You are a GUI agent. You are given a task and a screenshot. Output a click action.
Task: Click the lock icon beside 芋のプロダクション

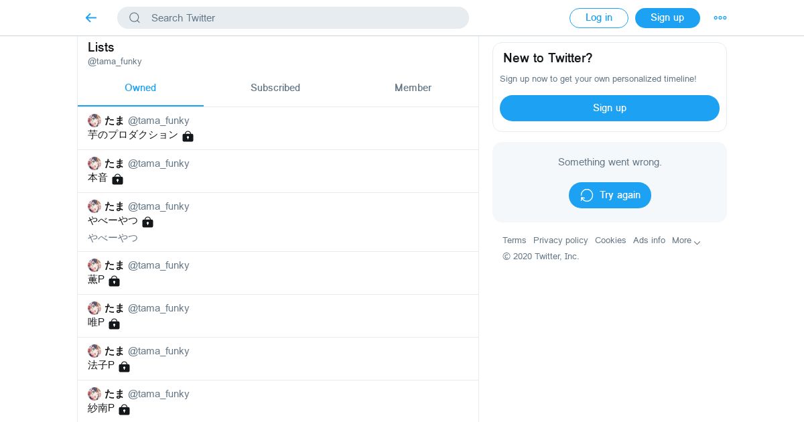(x=188, y=136)
